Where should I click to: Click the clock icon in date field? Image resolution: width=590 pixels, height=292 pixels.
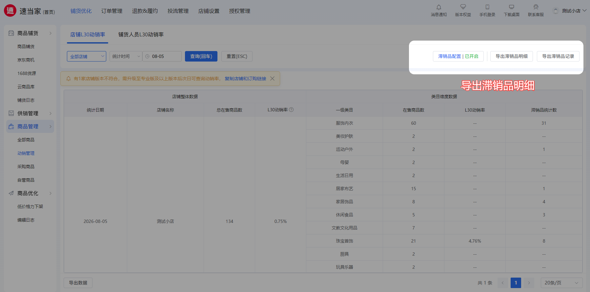coord(148,56)
